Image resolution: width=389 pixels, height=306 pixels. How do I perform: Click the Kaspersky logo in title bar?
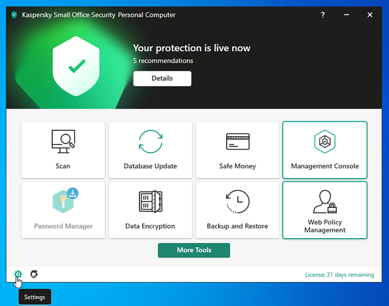pyautogui.click(x=14, y=15)
